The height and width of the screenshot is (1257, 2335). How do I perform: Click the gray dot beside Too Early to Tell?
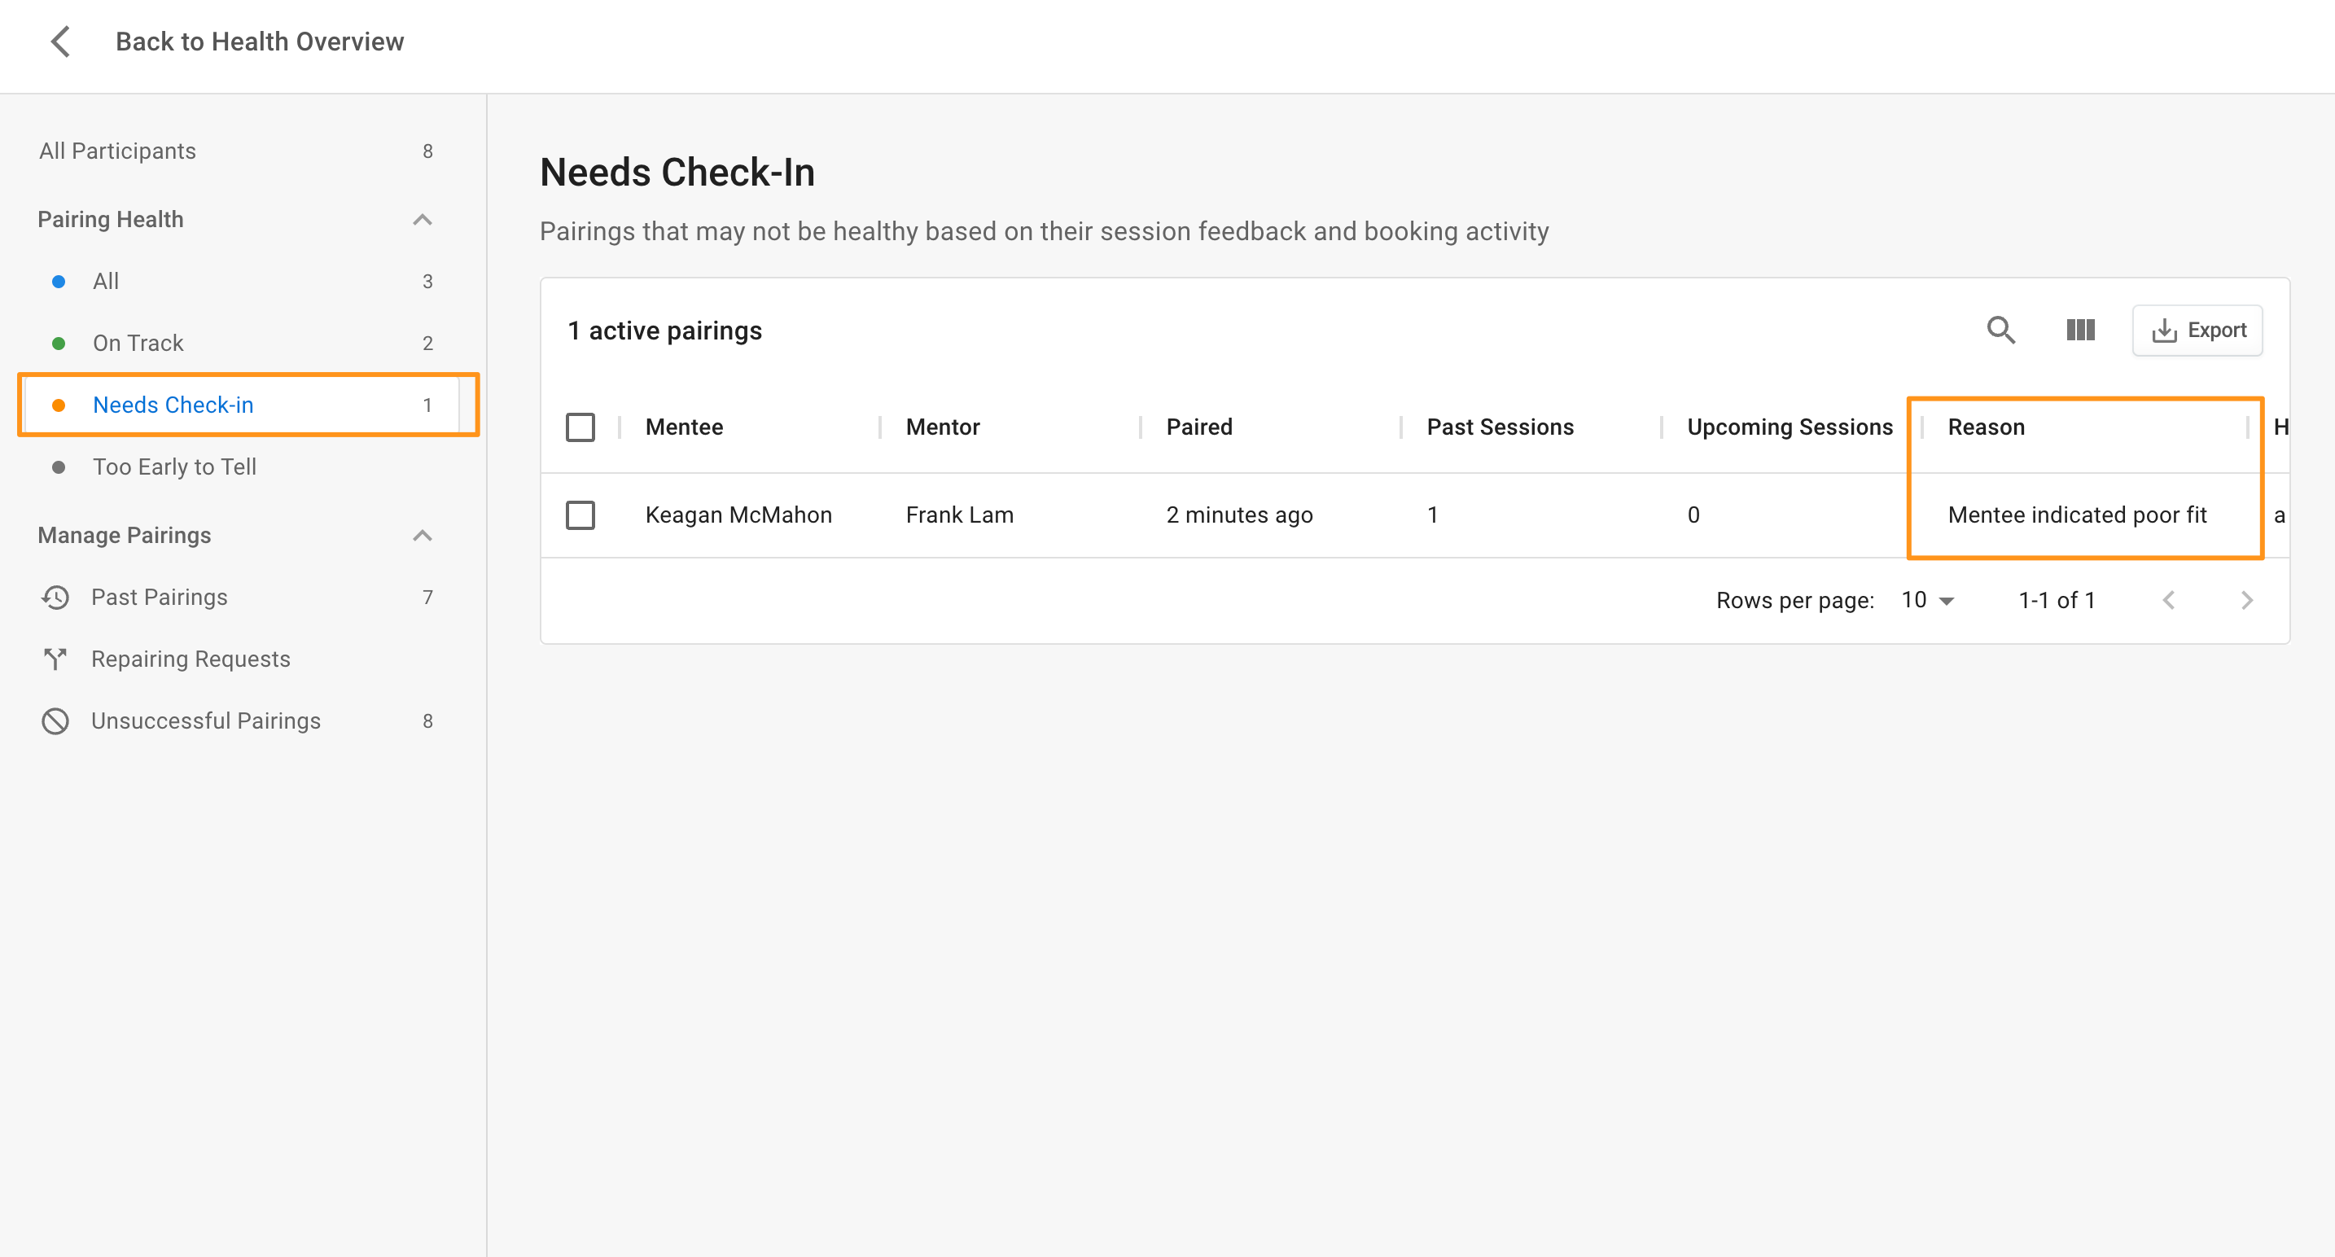59,466
